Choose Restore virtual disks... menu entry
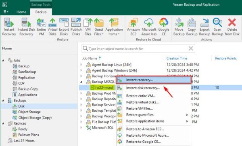Screen dimensions: 242x146 [x=154, y=102]
